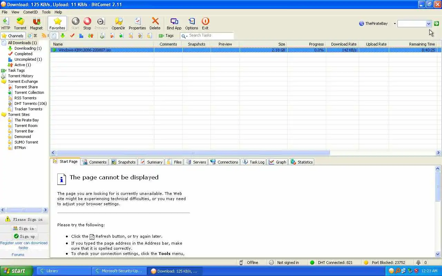Filter by downloading with green arrow icon

pos(63,36)
